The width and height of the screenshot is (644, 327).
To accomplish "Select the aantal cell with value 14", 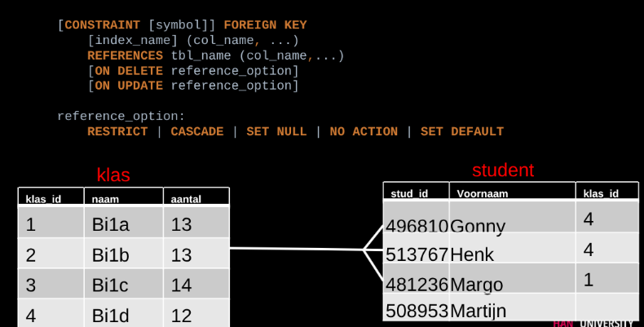I will (x=182, y=285).
